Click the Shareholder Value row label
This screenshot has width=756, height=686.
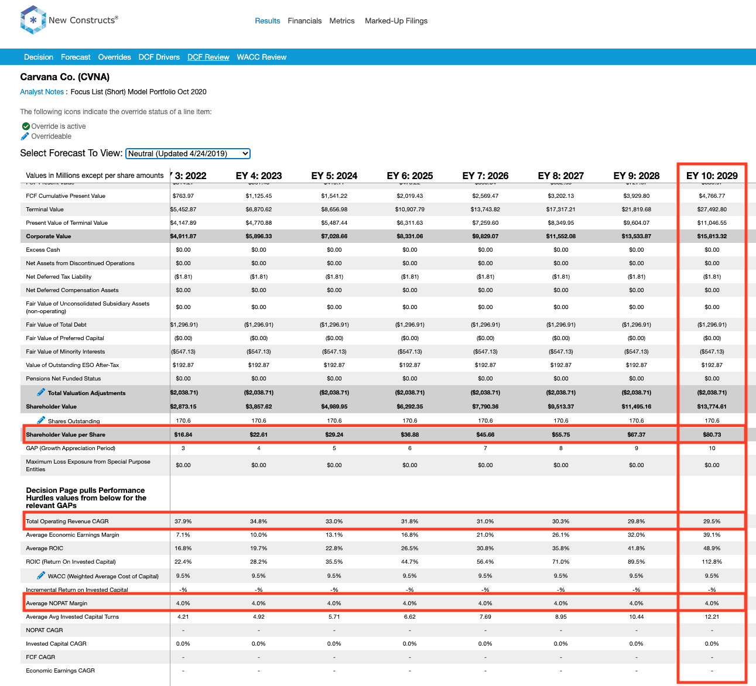point(52,407)
